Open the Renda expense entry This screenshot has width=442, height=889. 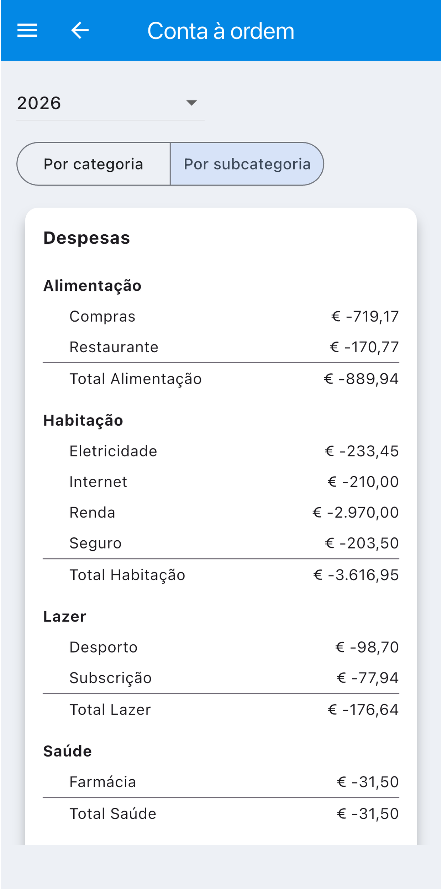221,512
